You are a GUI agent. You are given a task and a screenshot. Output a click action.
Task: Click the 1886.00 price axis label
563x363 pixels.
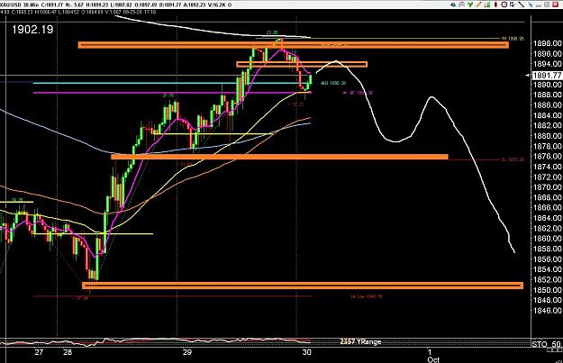pyautogui.click(x=547, y=104)
